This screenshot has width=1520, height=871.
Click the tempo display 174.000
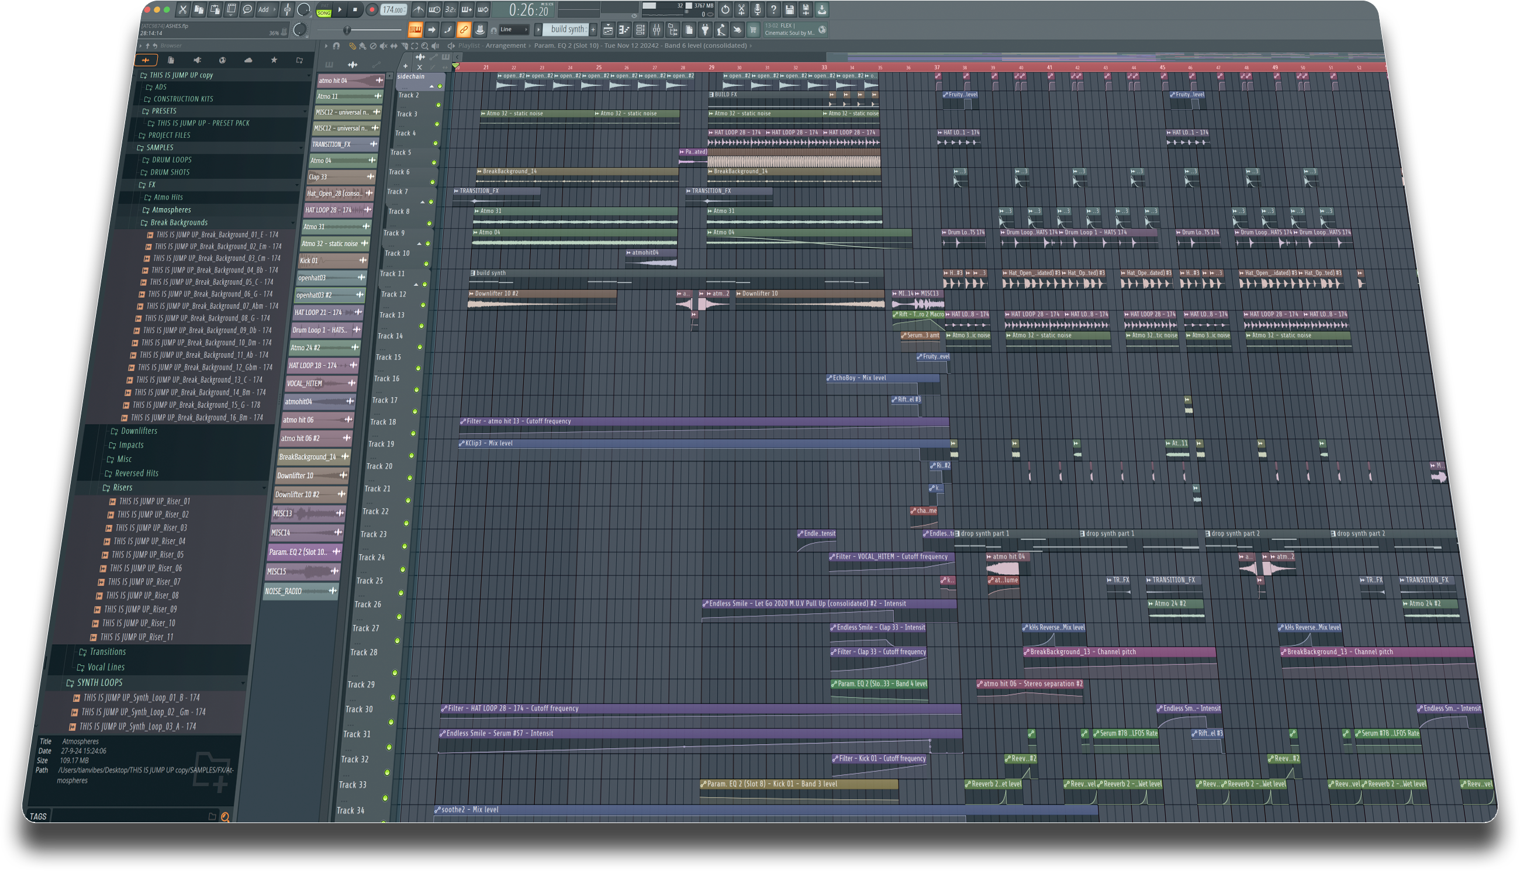tap(392, 9)
